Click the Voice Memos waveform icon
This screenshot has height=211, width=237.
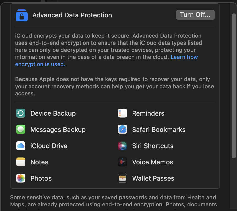click(x=123, y=162)
